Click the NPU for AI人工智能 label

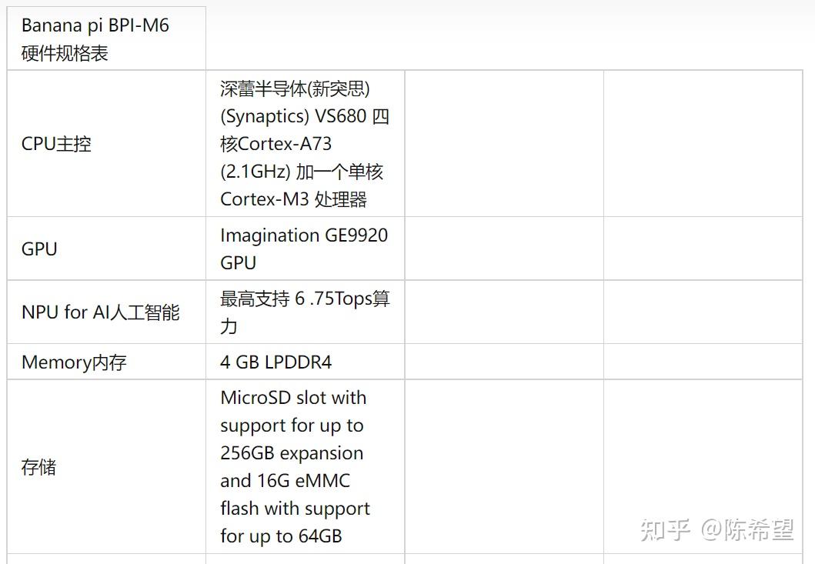[x=100, y=312]
